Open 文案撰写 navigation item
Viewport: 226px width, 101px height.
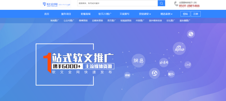[x=124, y=14]
